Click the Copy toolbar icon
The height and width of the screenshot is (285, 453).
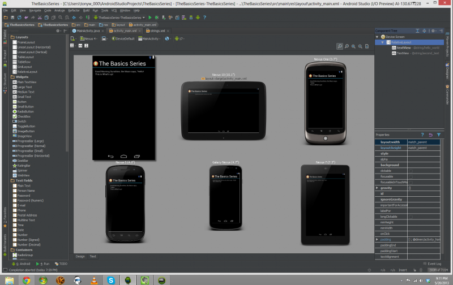(x=46, y=18)
